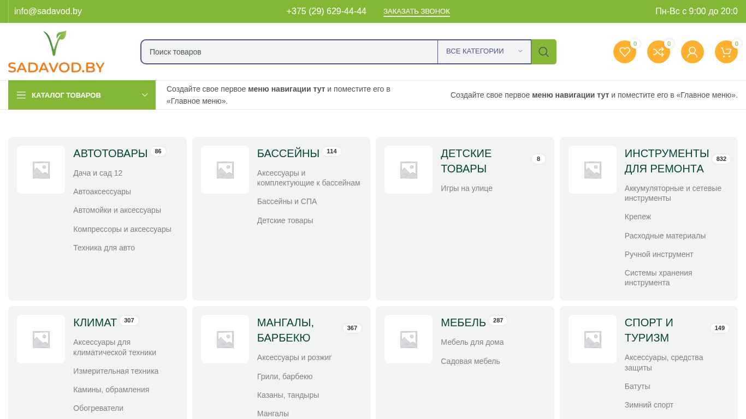This screenshot has width=746, height=419.
Task: Open the user account icon
Action: click(692, 52)
